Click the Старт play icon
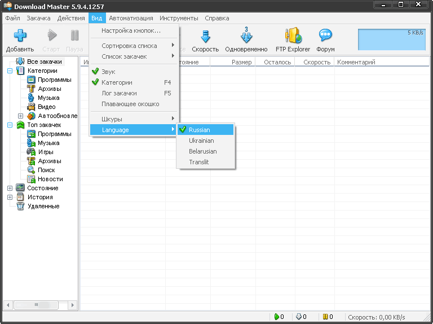433x324 pixels. [51, 35]
